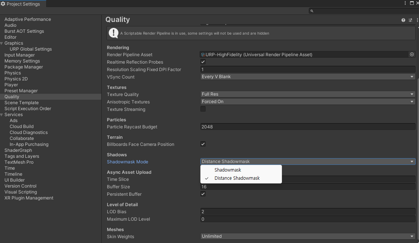The height and width of the screenshot is (243, 419).
Task: Select URP Global Settings
Action: click(31, 49)
